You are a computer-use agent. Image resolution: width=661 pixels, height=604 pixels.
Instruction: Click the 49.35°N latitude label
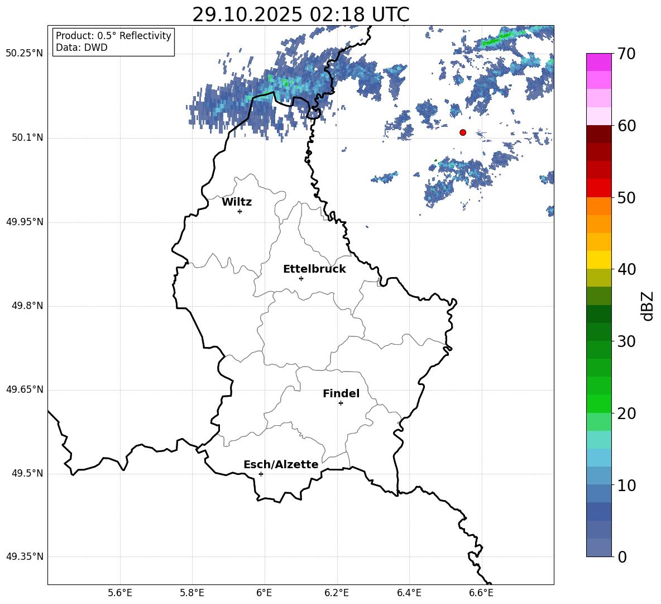pos(25,557)
